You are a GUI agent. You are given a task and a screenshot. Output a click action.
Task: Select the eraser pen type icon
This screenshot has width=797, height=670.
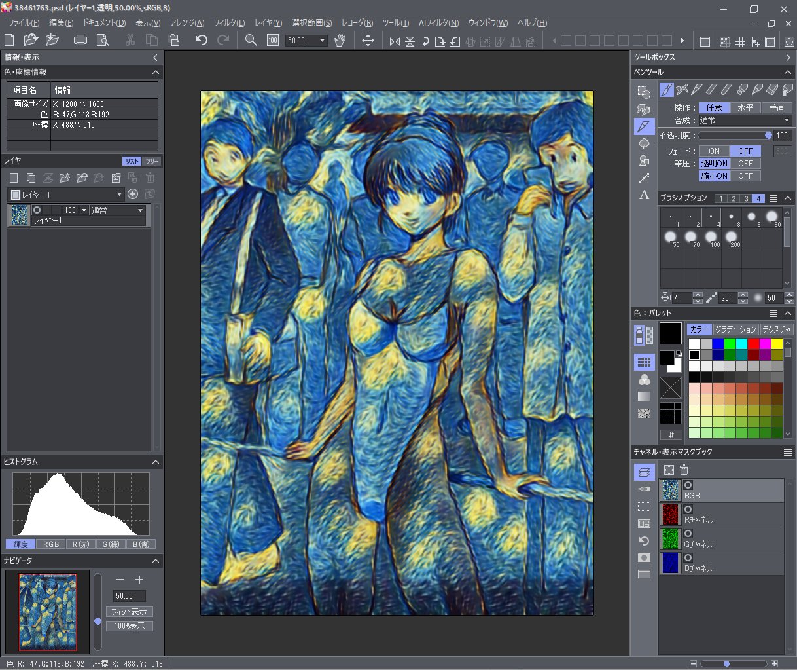click(771, 89)
